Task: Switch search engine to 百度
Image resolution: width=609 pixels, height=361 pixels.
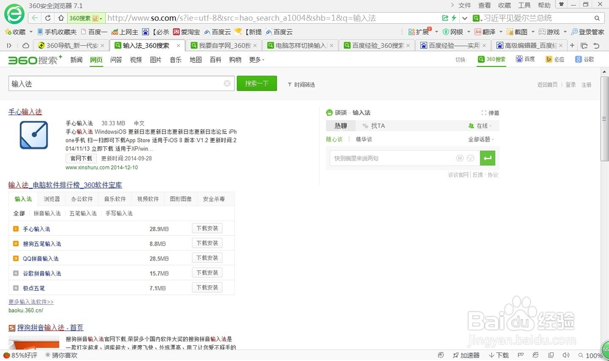Action: (525, 59)
